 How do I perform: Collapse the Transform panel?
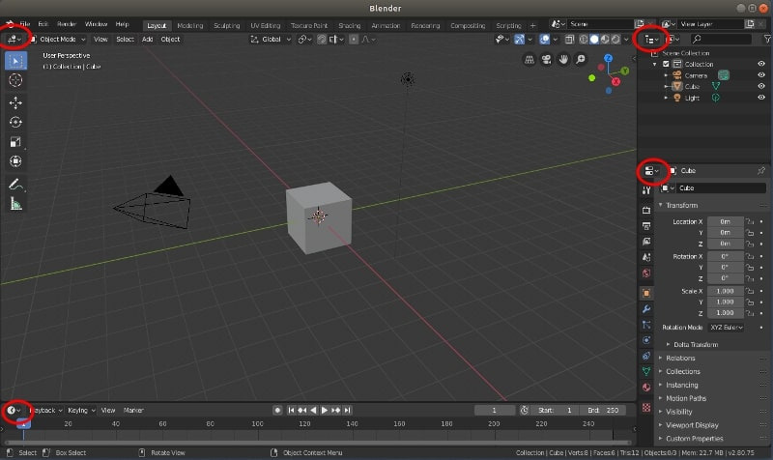(682, 205)
